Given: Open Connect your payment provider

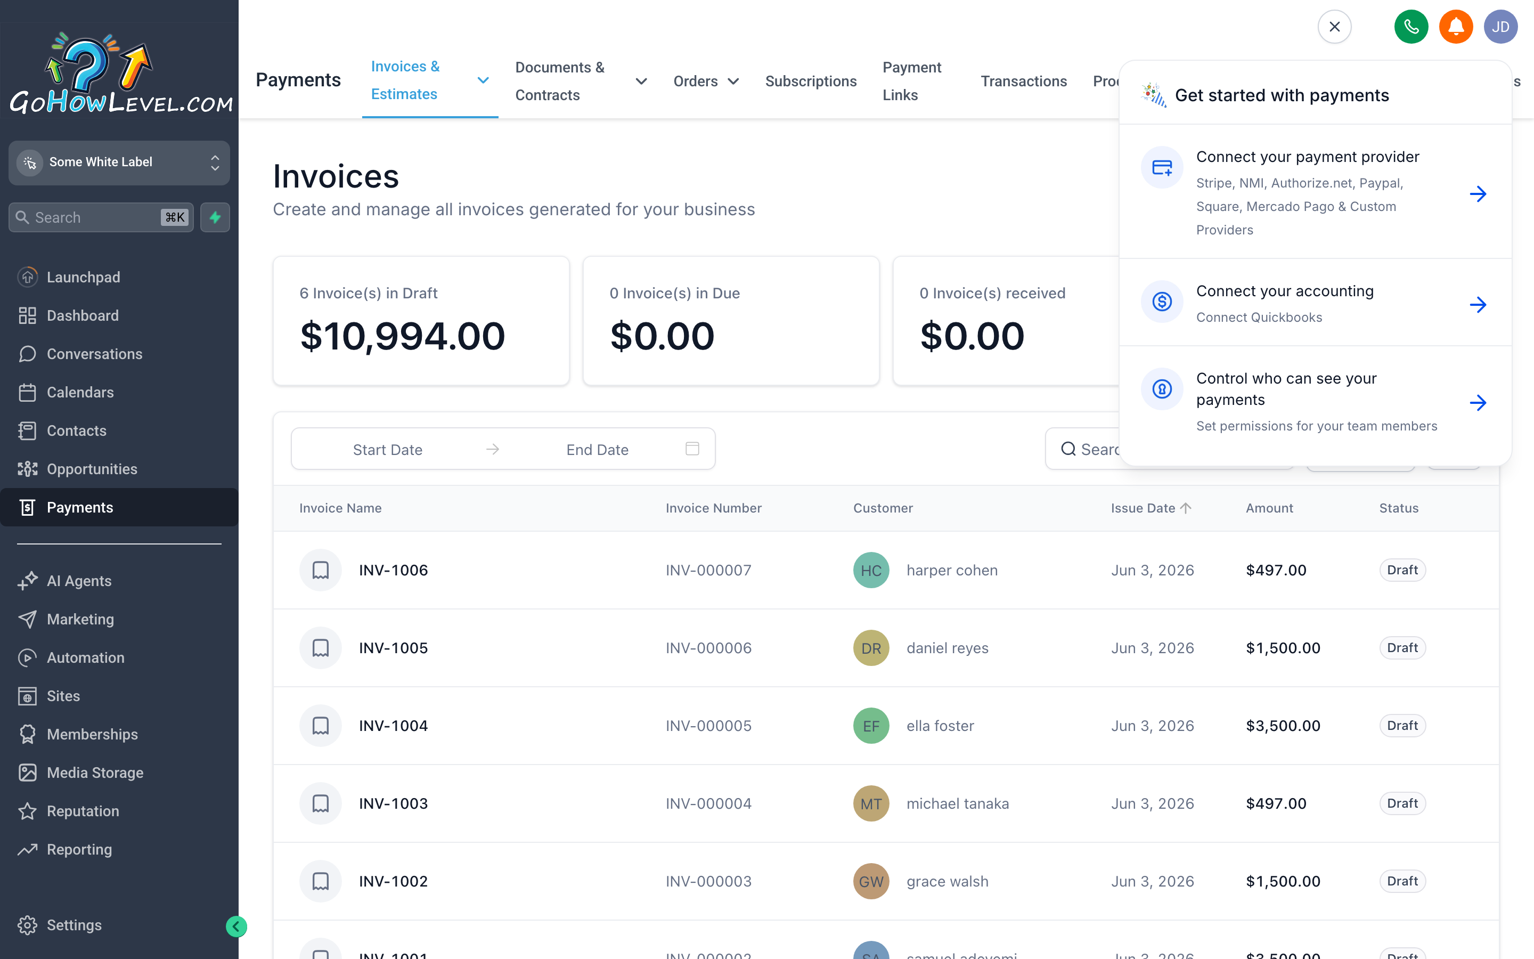Looking at the screenshot, I should 1315,192.
